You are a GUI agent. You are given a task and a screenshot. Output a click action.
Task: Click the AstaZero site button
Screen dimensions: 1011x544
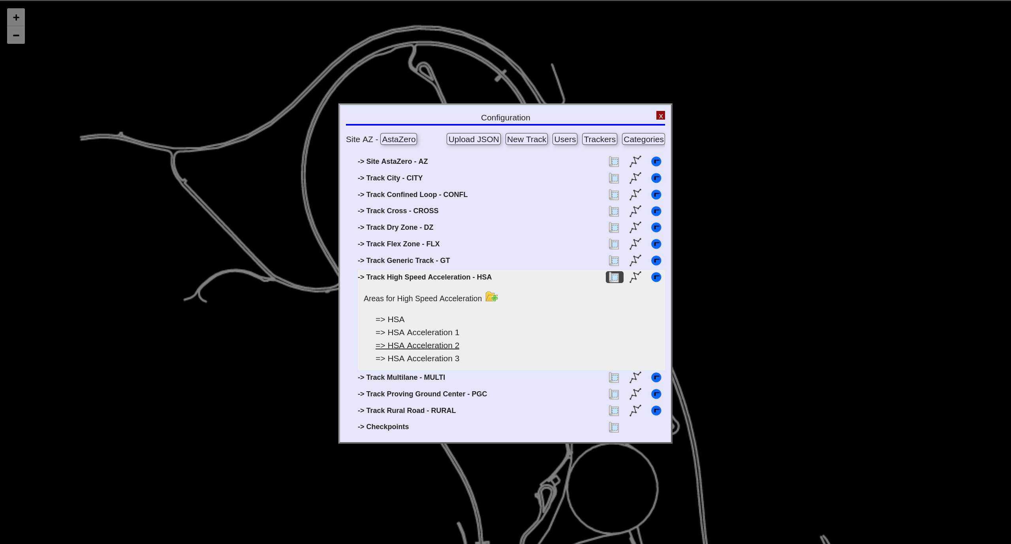pyautogui.click(x=398, y=139)
